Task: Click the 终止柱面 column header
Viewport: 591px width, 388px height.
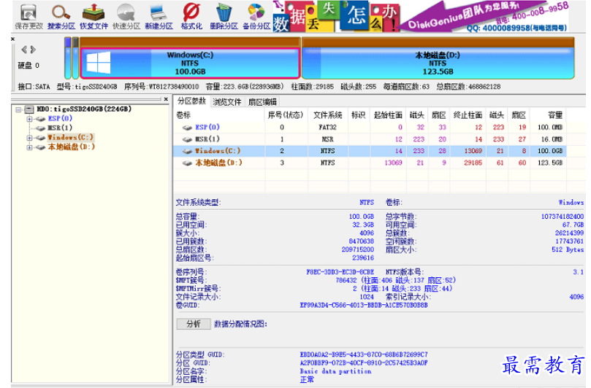Action: tap(468, 115)
